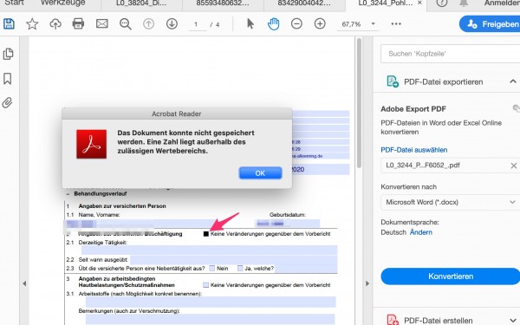
Task: Open the zoom level 67,7% dropdown
Action: tap(373, 24)
